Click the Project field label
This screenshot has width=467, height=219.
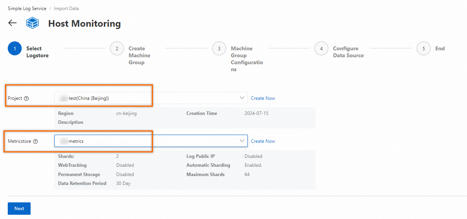click(15, 98)
